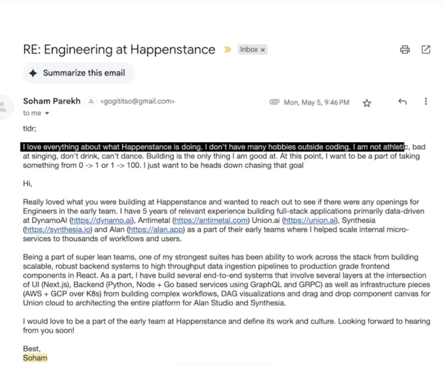The height and width of the screenshot is (365, 444).
Task: Open the antimetal.com link
Action: pos(211,221)
